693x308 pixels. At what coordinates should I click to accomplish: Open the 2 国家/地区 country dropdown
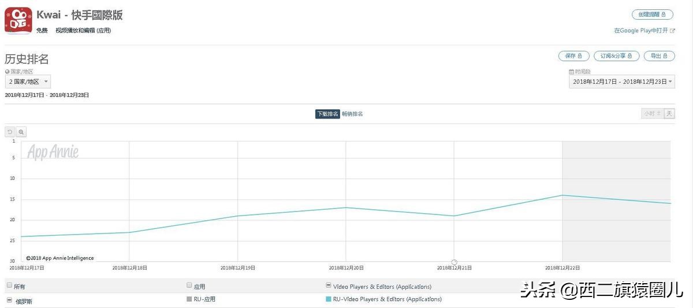tap(28, 82)
